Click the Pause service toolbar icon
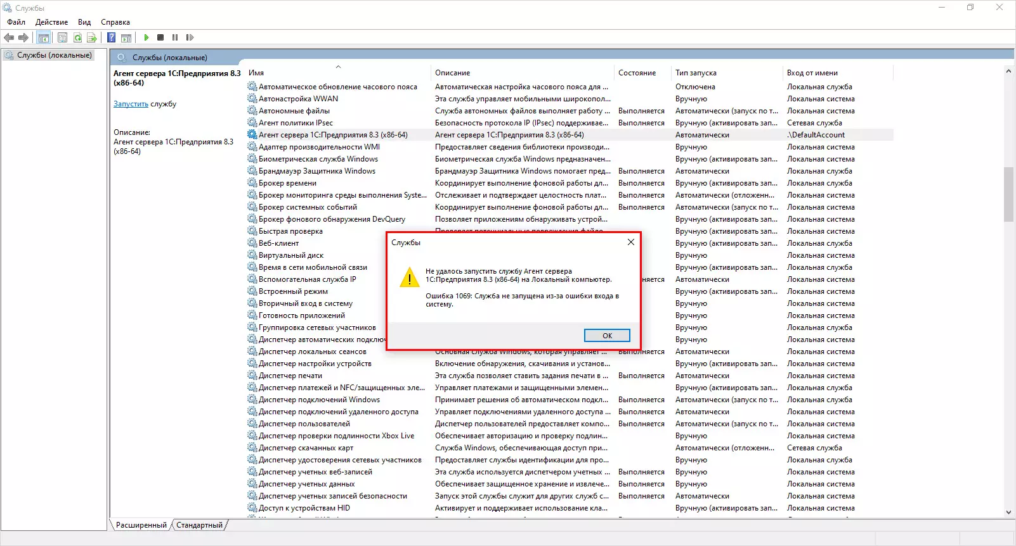The height and width of the screenshot is (546, 1016). 175,38
